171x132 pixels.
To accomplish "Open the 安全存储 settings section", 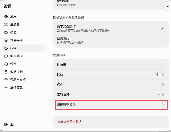I will (x=23, y=40).
